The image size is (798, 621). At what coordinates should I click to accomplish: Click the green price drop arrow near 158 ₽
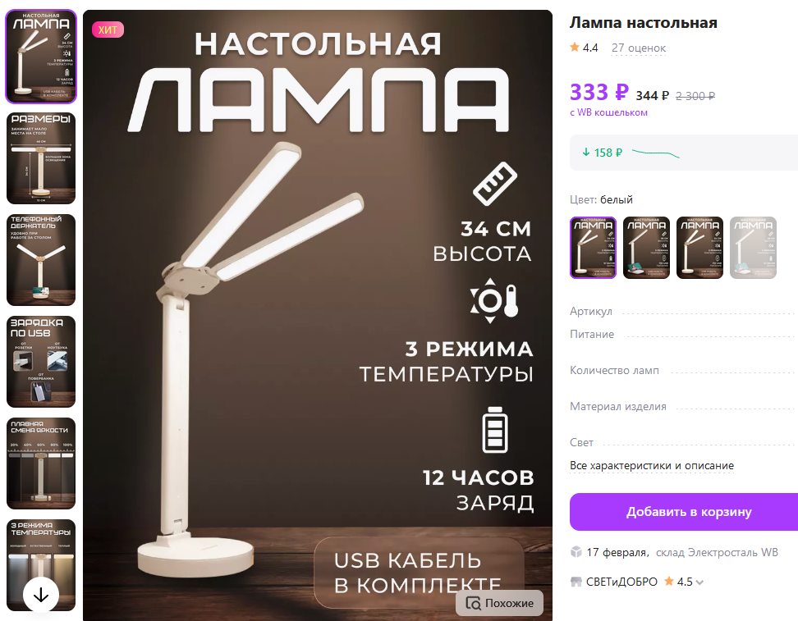pos(586,152)
